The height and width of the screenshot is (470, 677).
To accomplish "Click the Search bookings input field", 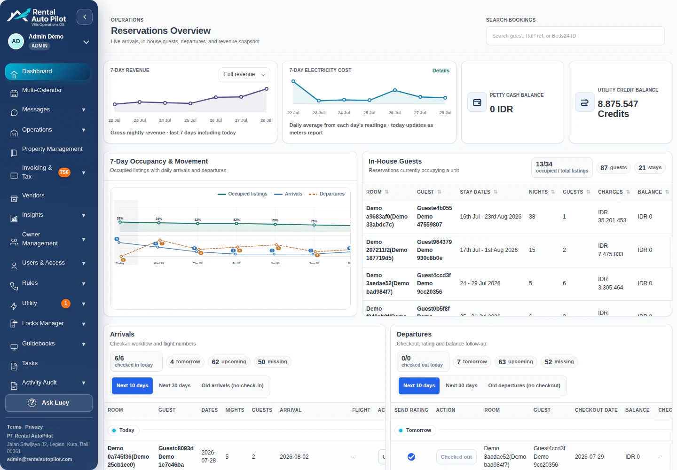I will [575, 36].
